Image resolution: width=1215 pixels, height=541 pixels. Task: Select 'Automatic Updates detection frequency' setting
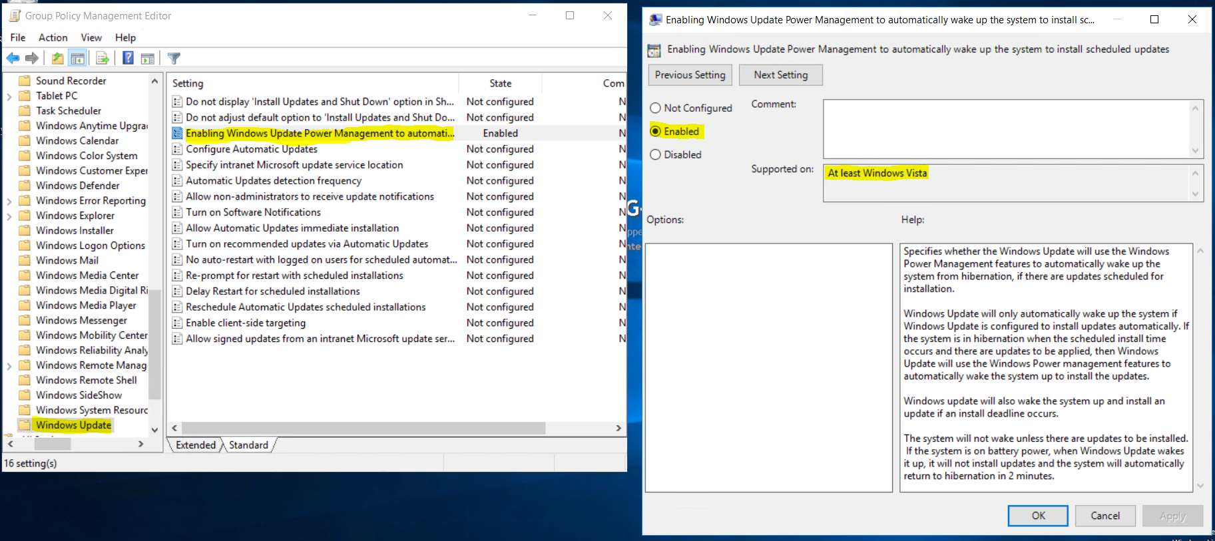[274, 180]
